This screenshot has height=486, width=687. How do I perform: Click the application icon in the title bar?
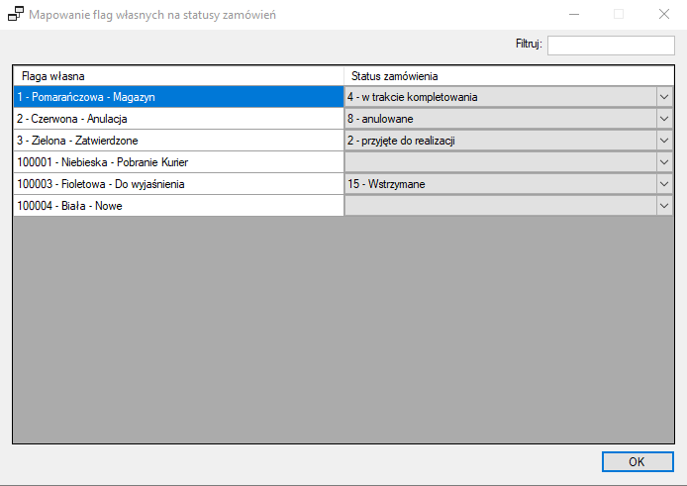point(15,15)
